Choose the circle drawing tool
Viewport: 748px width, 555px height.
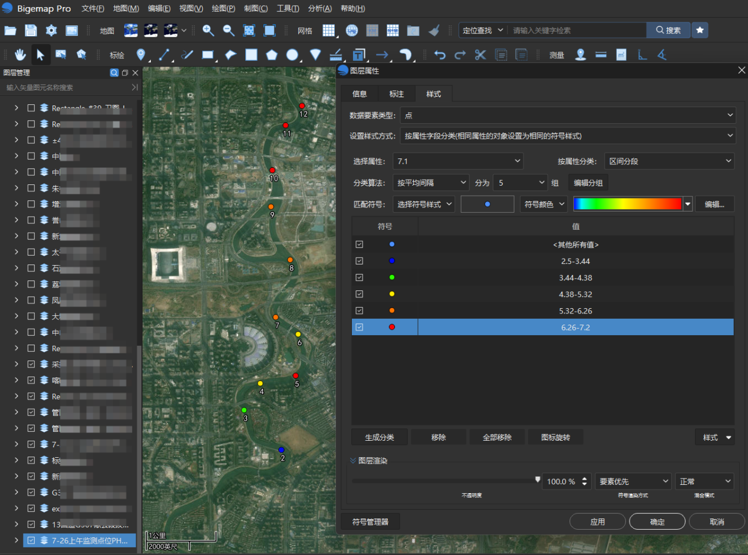pos(292,55)
